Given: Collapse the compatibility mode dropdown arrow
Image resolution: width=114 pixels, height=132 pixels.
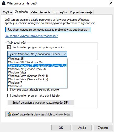Looking at the screenshot, I should tap(65, 54).
